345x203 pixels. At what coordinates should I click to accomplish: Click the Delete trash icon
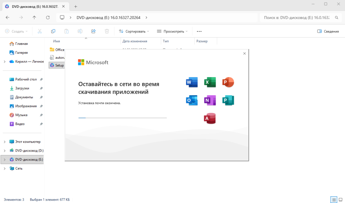[x=107, y=31]
